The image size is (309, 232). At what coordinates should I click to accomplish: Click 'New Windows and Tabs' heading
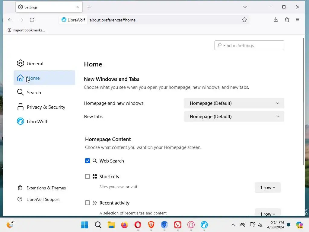[112, 79]
